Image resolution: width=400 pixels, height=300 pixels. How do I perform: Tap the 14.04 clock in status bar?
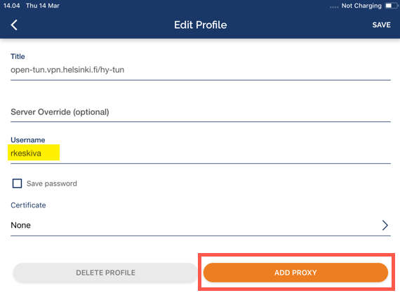coord(11,6)
